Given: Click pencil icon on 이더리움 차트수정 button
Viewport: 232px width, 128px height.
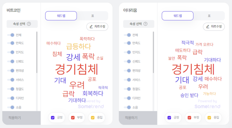Looking at the screenshot, I should pos(208,27).
